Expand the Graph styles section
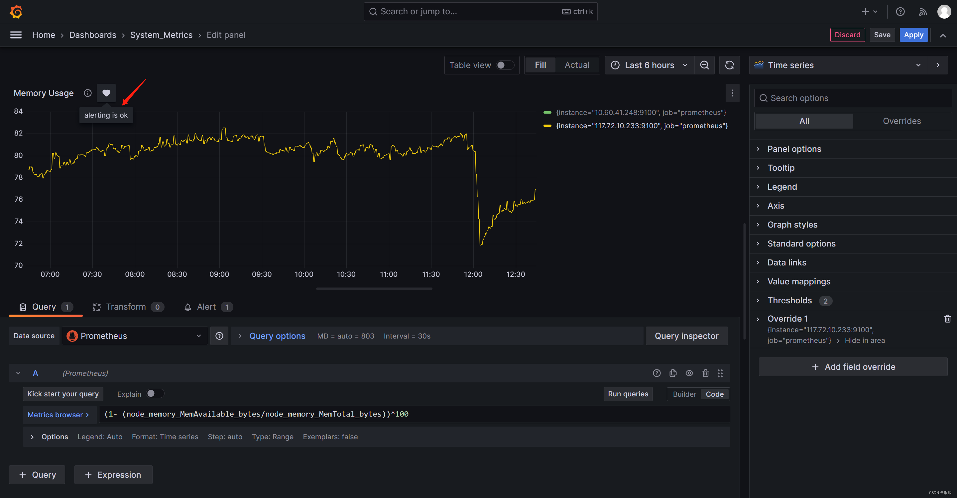This screenshot has width=957, height=498. tap(792, 224)
